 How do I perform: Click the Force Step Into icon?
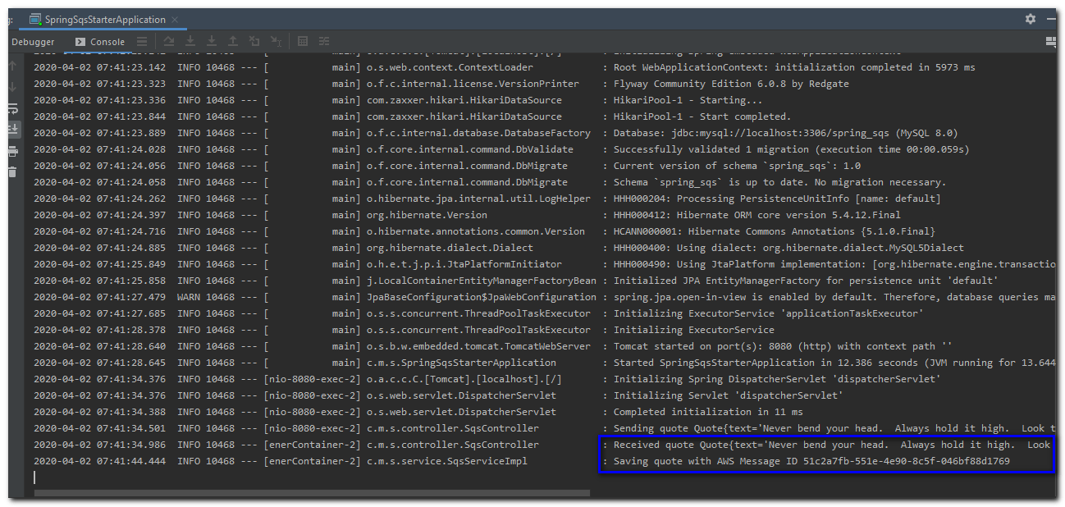pos(212,40)
